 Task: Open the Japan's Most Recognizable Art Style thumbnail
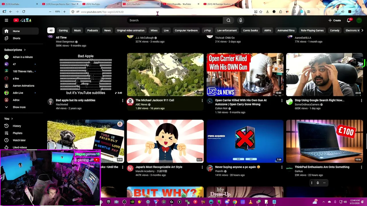pyautogui.click(x=165, y=141)
